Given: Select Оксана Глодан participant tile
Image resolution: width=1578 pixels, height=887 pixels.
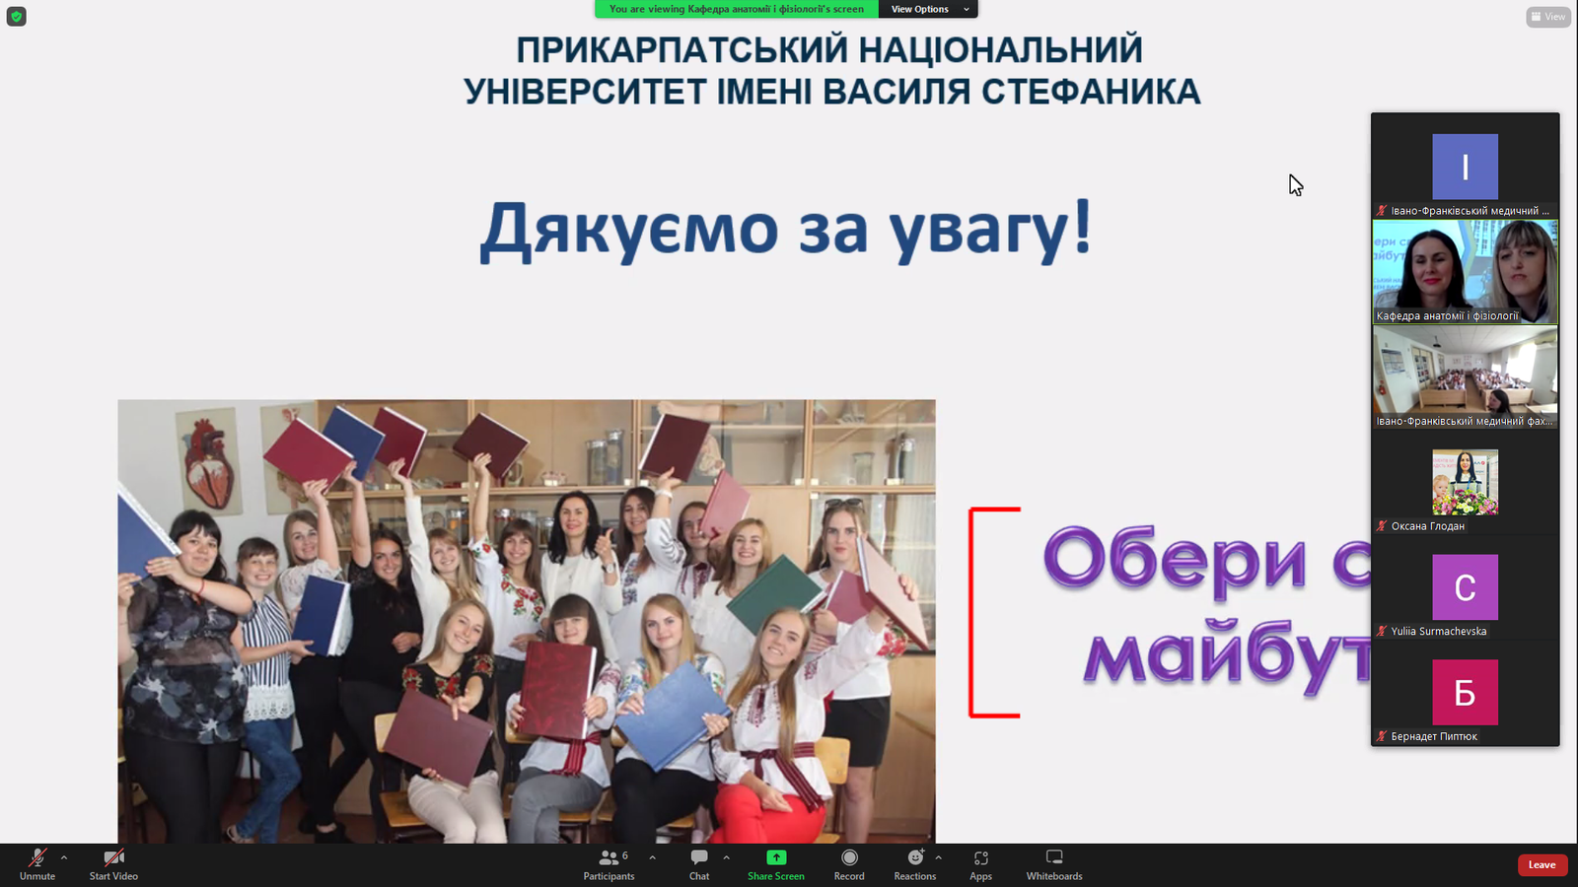Looking at the screenshot, I should (1465, 483).
